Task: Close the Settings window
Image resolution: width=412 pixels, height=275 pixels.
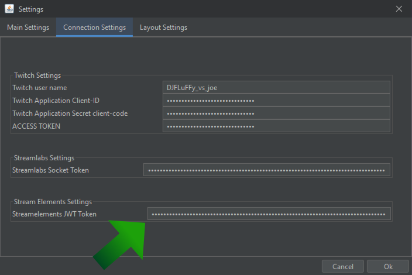Action: [399, 9]
